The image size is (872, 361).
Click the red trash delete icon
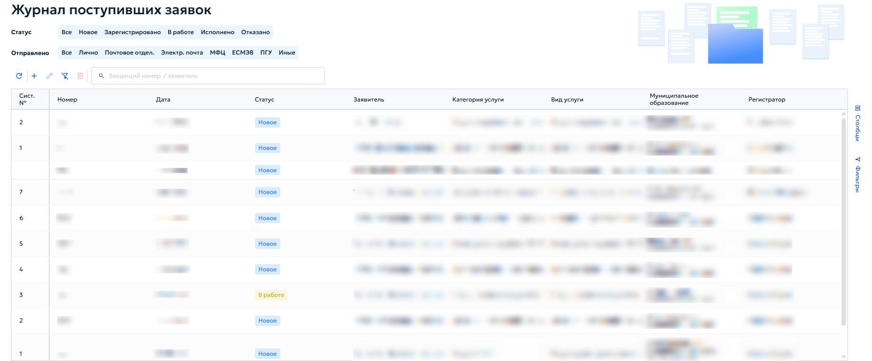[80, 76]
